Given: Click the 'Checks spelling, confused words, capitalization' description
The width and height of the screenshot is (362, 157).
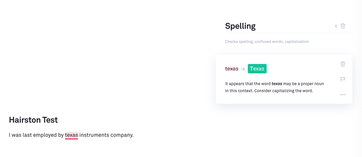Looking at the screenshot, I should (x=267, y=42).
